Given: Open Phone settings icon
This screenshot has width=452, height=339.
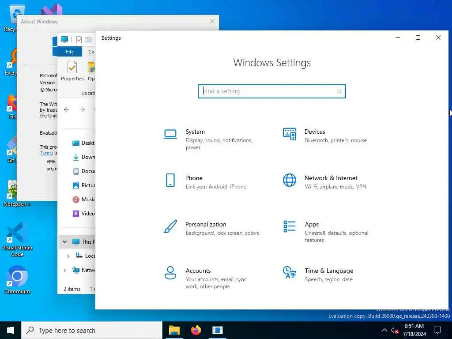Looking at the screenshot, I should pyautogui.click(x=170, y=180).
